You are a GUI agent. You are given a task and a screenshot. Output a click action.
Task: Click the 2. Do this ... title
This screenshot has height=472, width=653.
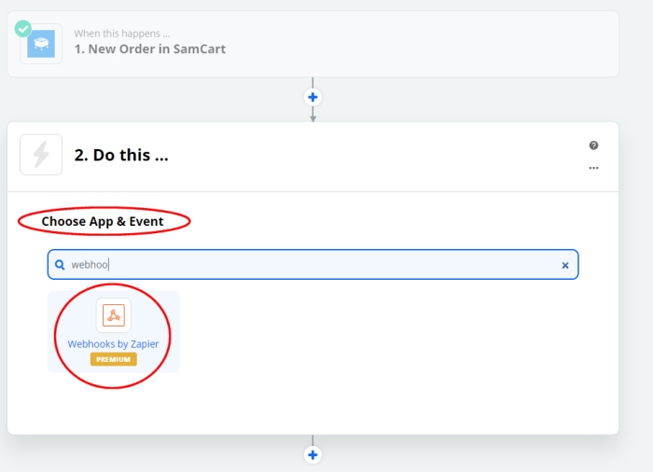coord(121,155)
